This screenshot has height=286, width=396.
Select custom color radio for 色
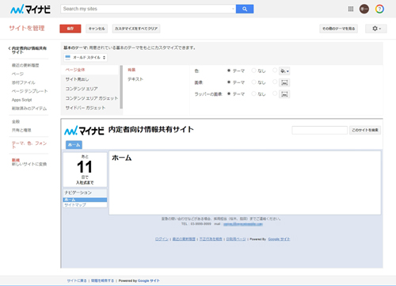pyautogui.click(x=275, y=71)
